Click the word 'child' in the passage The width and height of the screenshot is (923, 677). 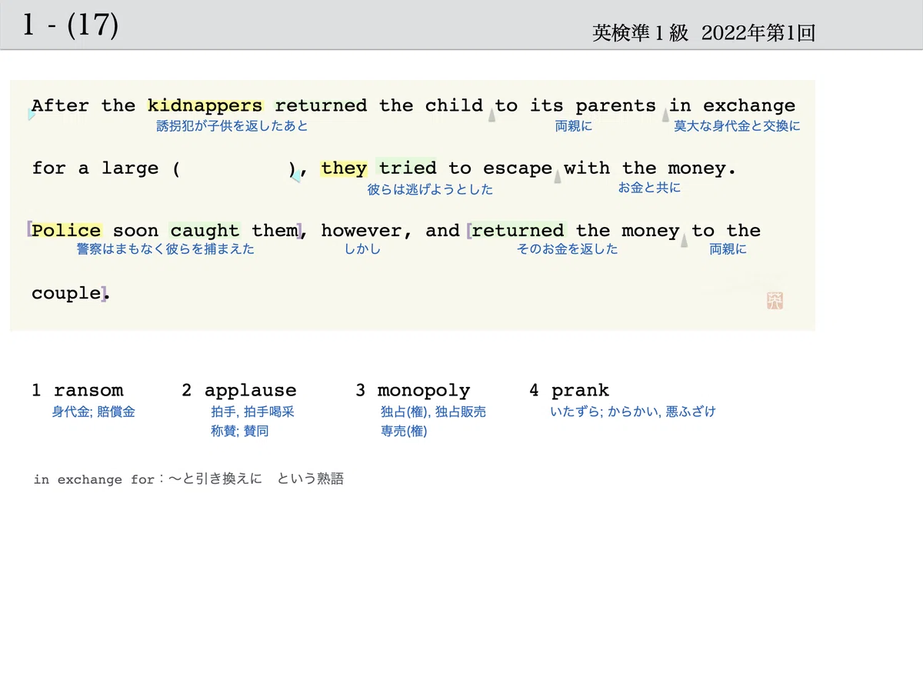[x=454, y=105]
